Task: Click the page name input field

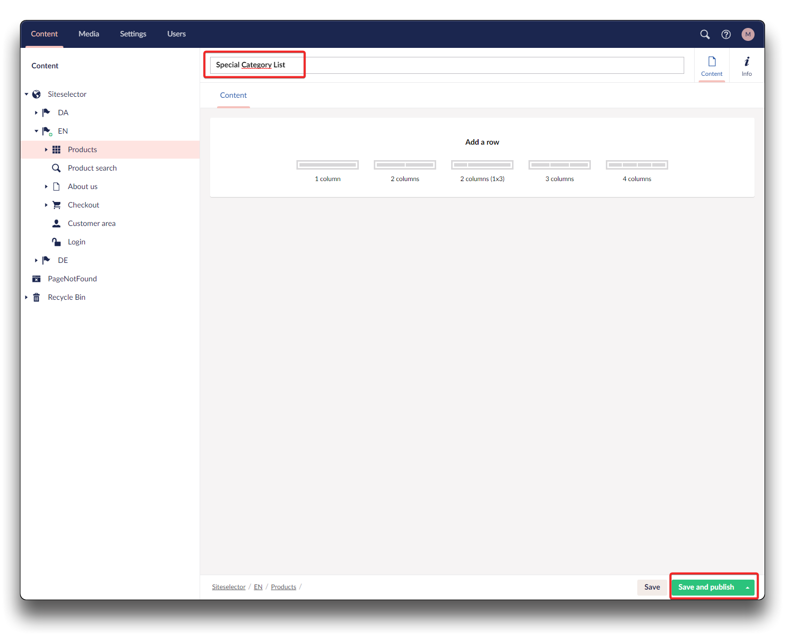Action: pyautogui.click(x=446, y=65)
